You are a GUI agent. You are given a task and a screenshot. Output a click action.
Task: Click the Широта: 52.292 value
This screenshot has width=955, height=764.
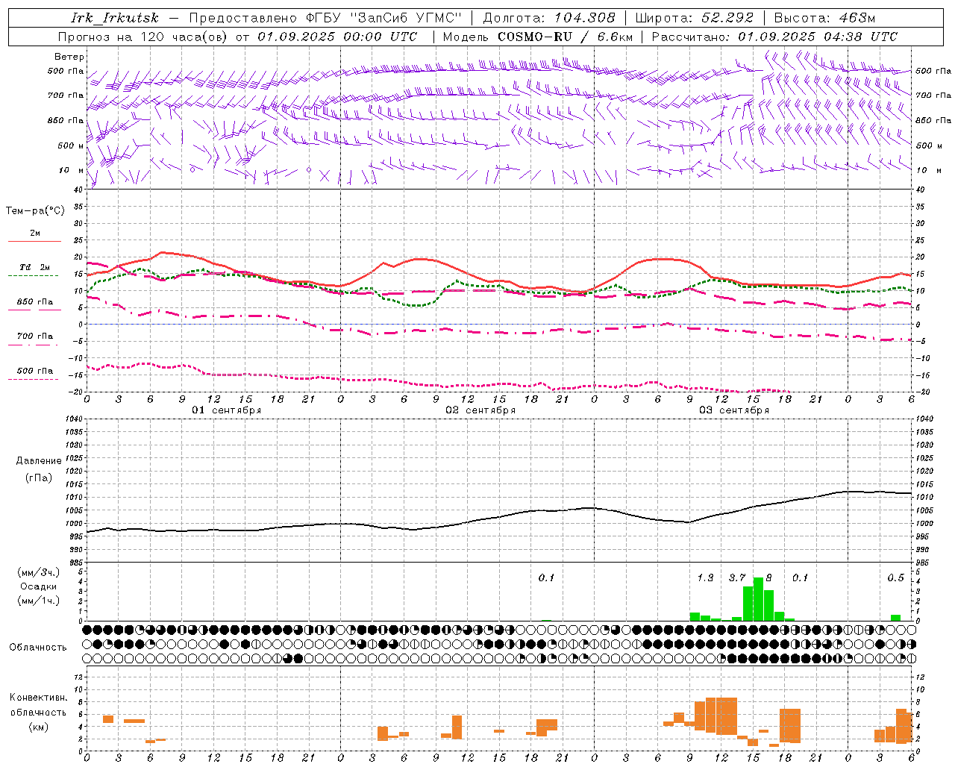(695, 18)
